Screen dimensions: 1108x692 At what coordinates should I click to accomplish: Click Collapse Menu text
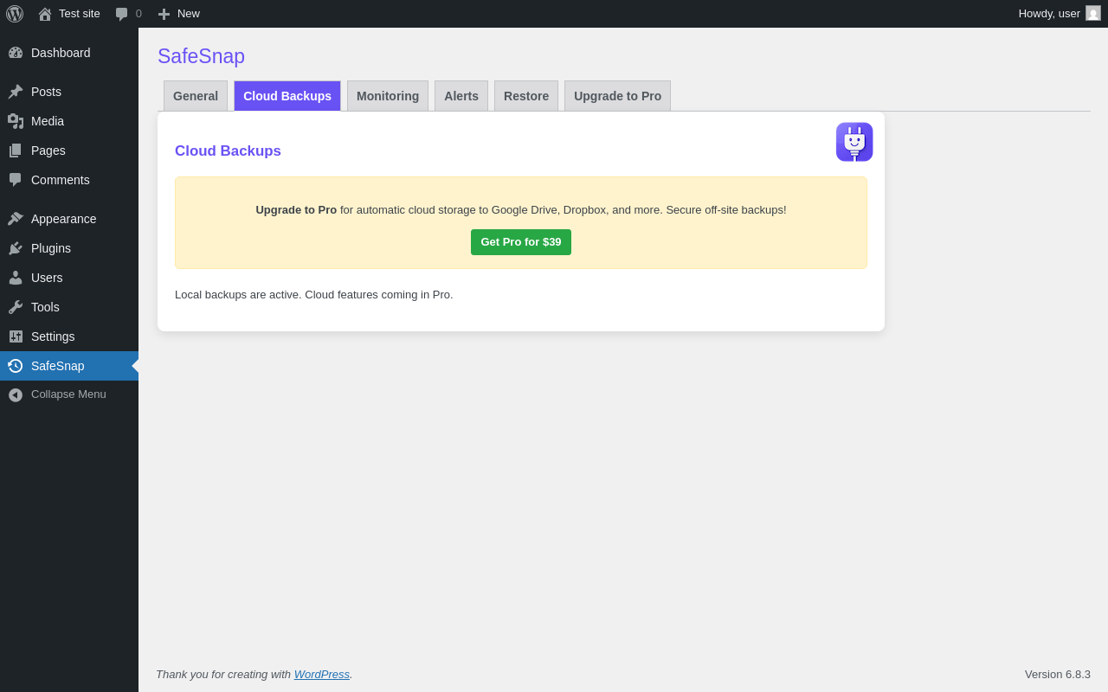point(68,394)
